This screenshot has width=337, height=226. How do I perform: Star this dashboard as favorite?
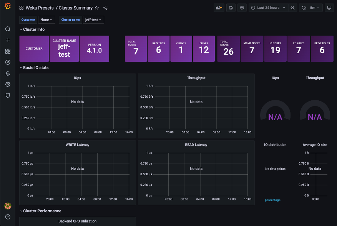(x=97, y=8)
